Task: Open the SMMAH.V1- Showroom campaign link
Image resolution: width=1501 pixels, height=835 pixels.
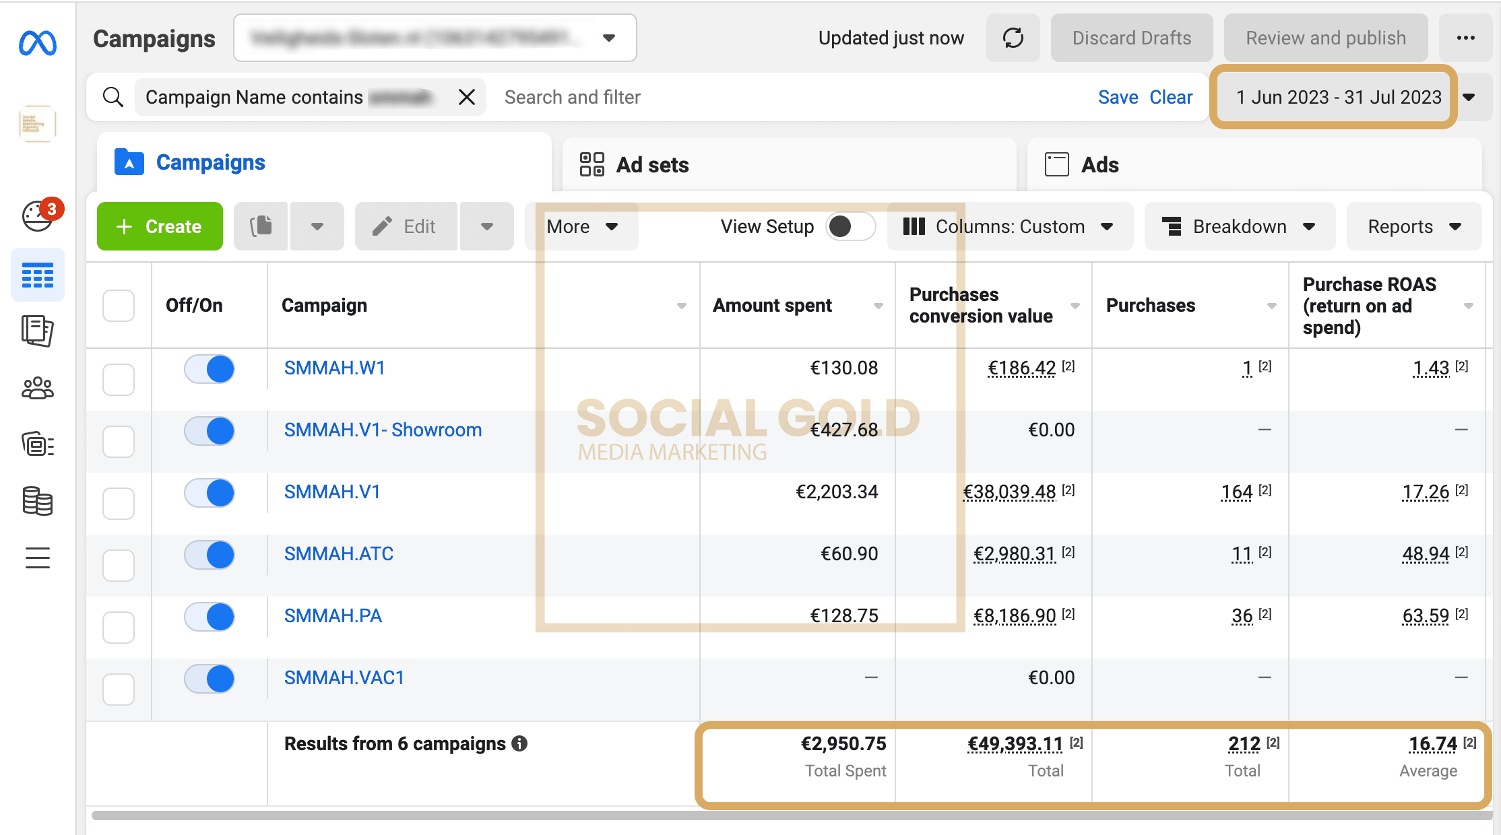Action: 383,430
